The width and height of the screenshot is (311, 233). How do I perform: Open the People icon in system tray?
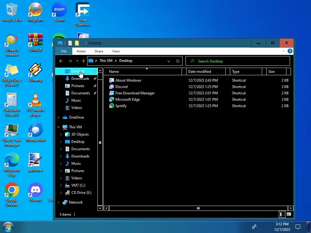point(254,227)
